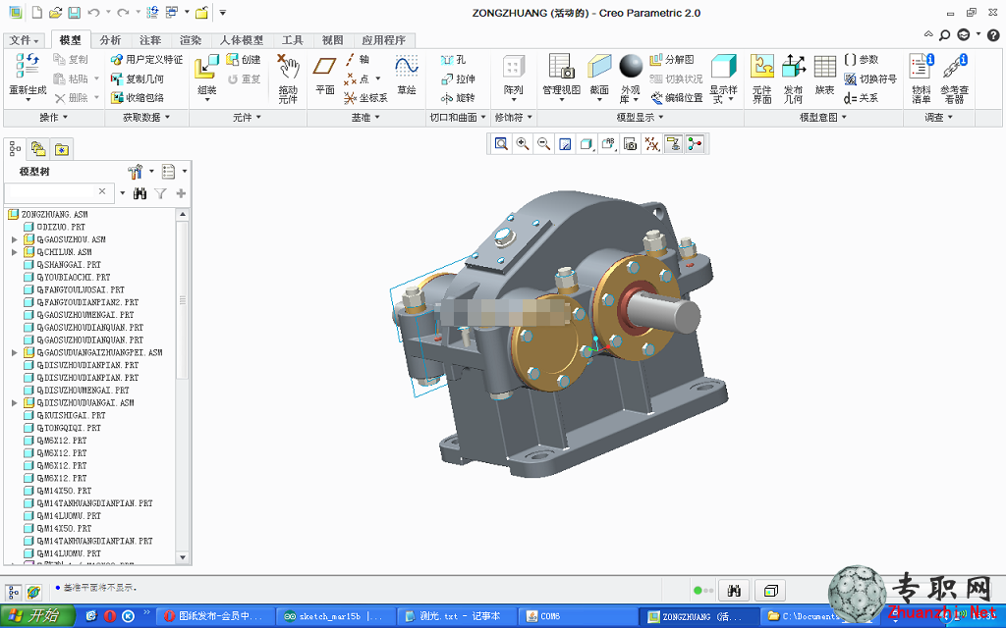Click the 用户定义特征 button
1006x628 pixels.
147,60
